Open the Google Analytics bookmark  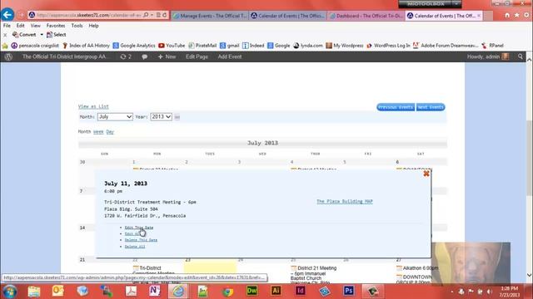134,46
